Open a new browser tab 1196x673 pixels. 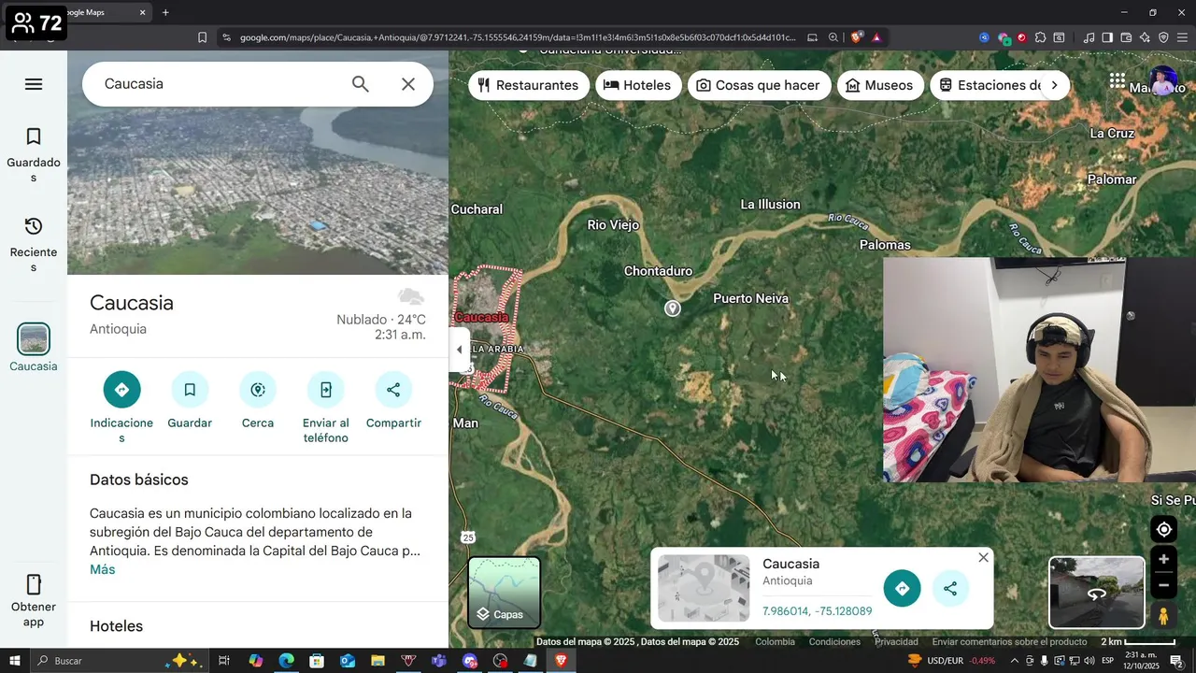click(x=165, y=12)
